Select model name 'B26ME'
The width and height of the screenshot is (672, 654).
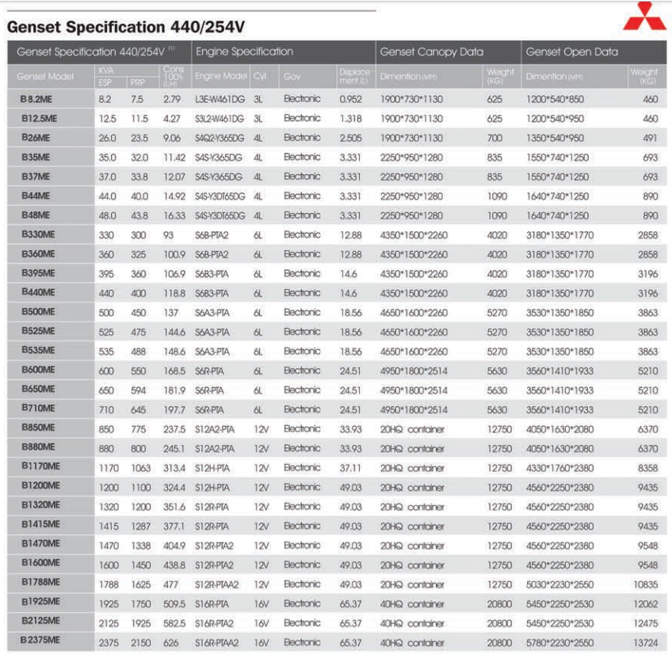click(36, 138)
